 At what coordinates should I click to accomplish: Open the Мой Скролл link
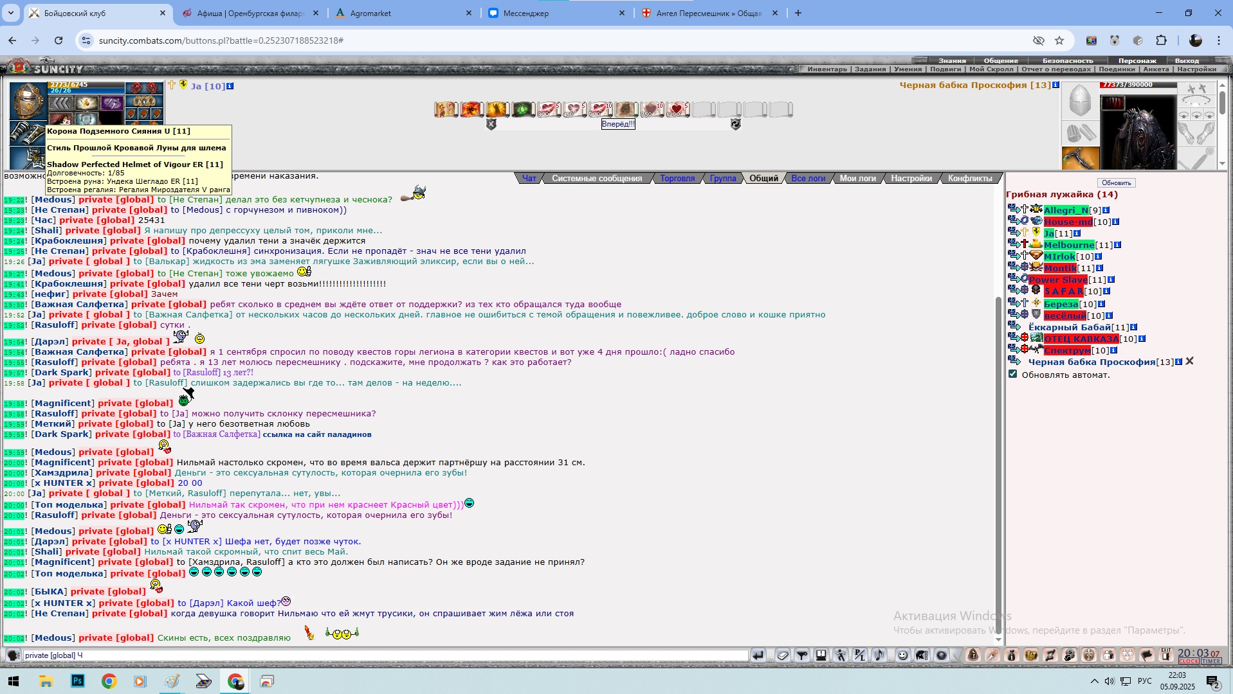pyautogui.click(x=991, y=69)
